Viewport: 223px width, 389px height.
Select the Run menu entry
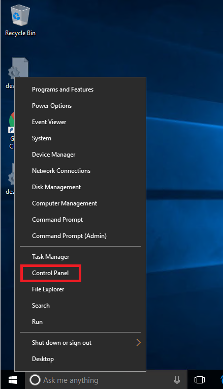[x=37, y=322]
